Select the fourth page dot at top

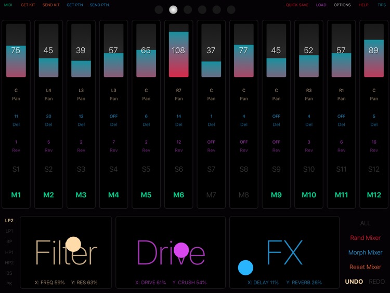202,10
